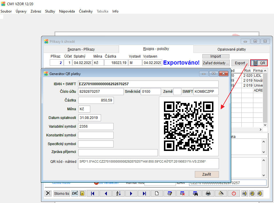Click the Země field
This screenshot has width=274, height=203.
177,92
